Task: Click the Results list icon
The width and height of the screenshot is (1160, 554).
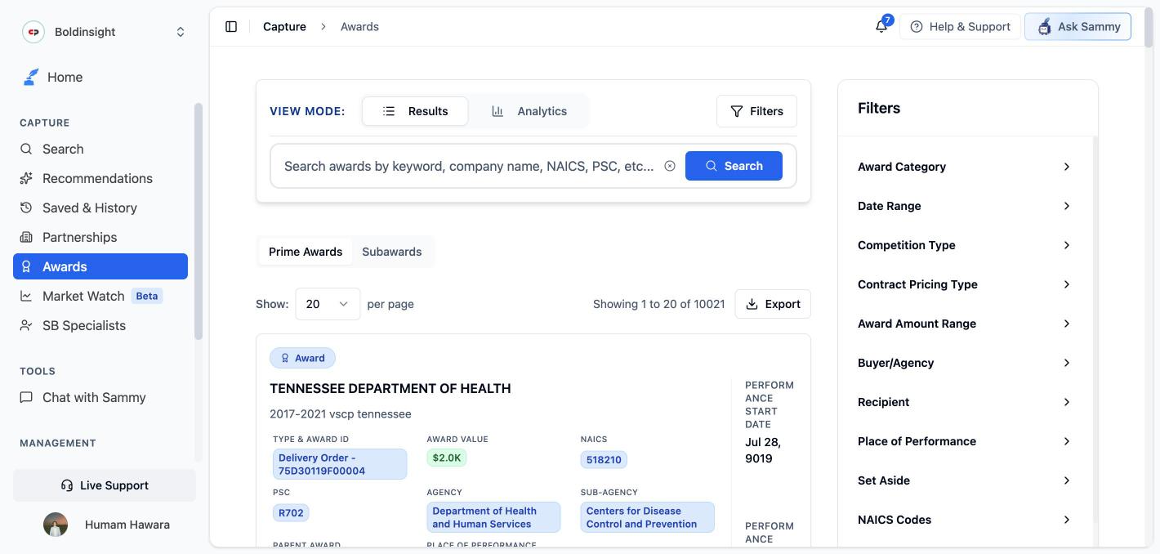Action: pyautogui.click(x=389, y=111)
